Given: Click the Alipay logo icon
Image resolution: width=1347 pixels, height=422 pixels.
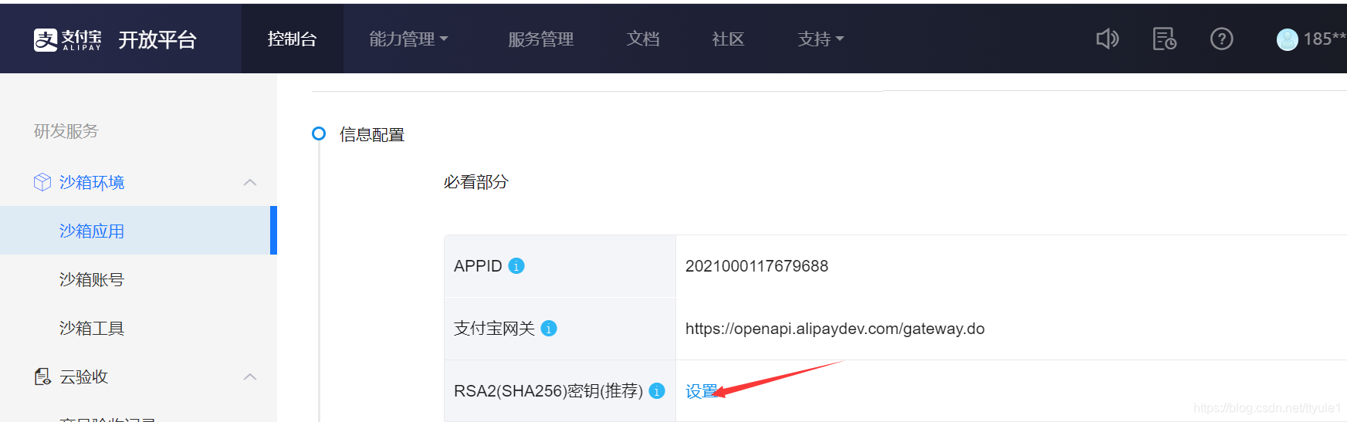Looking at the screenshot, I should [x=46, y=39].
